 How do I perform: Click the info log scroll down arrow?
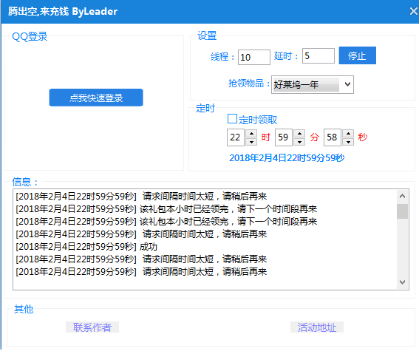[x=403, y=282]
